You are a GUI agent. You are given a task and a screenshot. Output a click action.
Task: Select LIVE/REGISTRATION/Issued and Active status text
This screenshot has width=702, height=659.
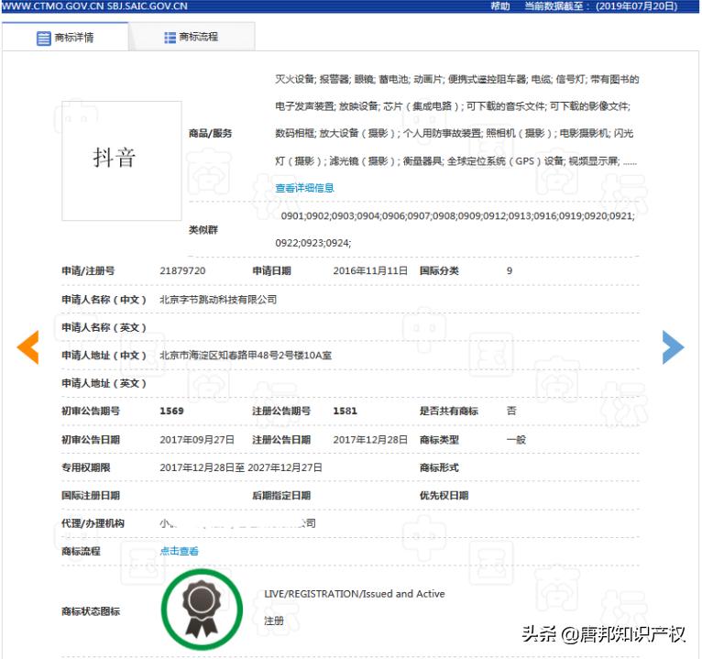point(355,594)
